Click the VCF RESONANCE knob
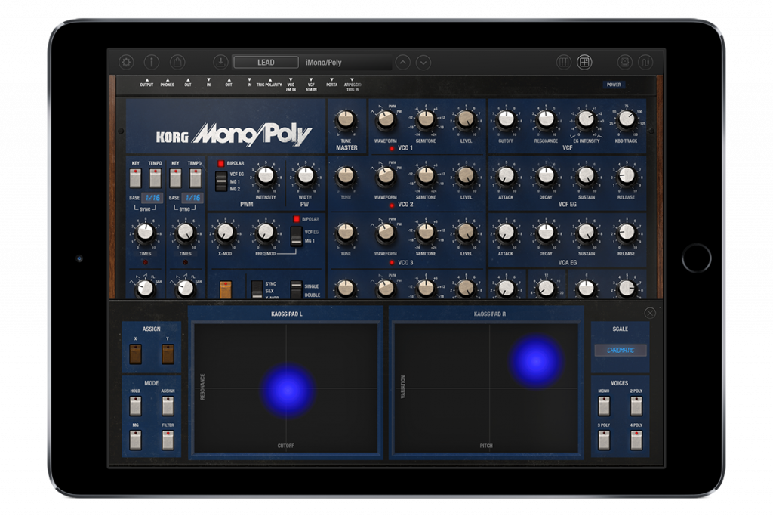Screen dimensions: 773x516 tap(546, 119)
